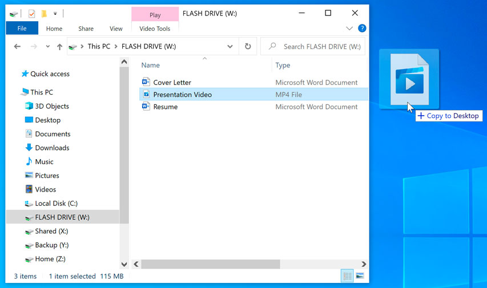Image resolution: width=487 pixels, height=288 pixels.
Task: Select This PC in navigation pane
Action: pos(41,92)
